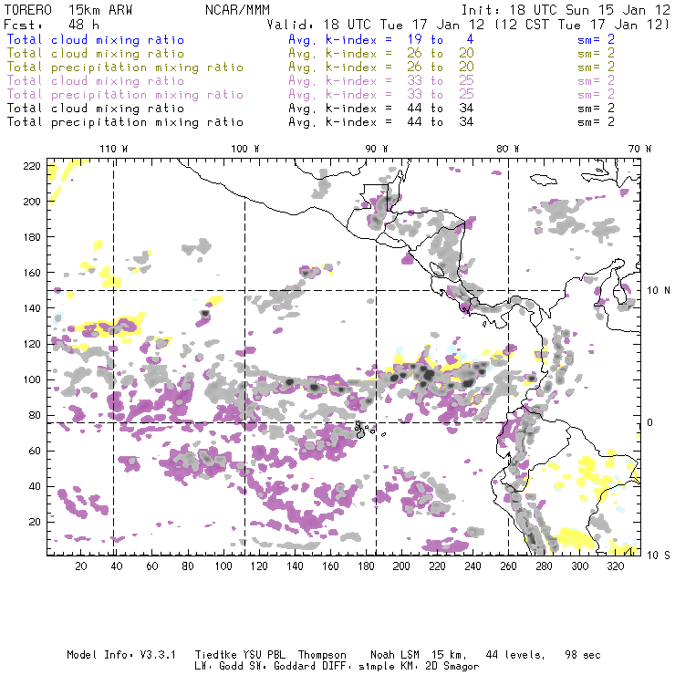Click the blue "sm= 2" value
This screenshot has width=675, height=675.
[596, 40]
